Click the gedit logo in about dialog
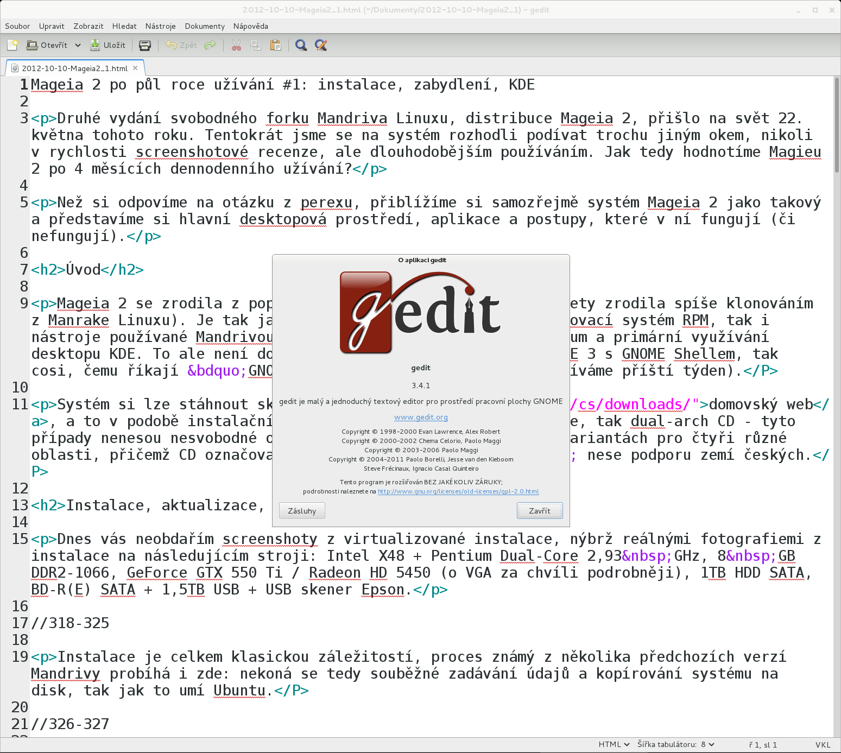The image size is (841, 753). [421, 313]
